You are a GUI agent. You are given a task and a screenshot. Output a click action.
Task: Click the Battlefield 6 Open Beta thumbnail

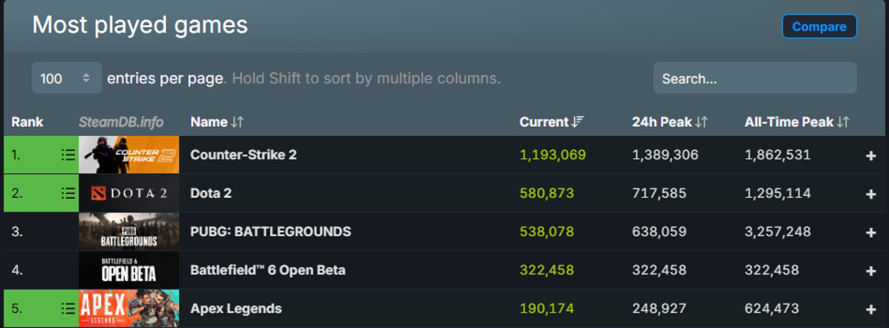(x=129, y=270)
